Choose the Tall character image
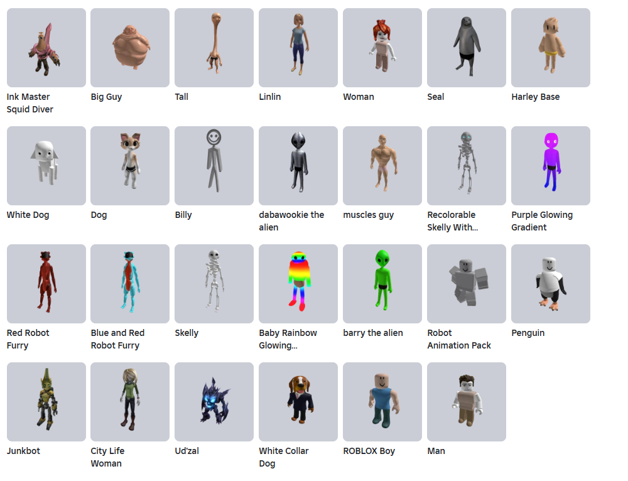 click(214, 48)
